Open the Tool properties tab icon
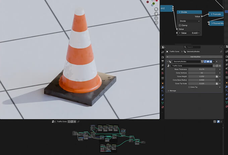Viewport: 228px width, 155px height. (163, 52)
